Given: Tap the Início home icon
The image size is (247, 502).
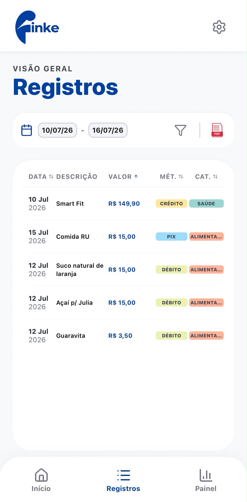Looking at the screenshot, I should click(x=41, y=475).
